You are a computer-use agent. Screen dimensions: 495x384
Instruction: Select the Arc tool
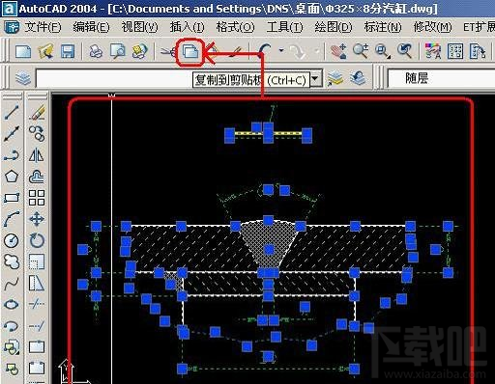pos(12,219)
